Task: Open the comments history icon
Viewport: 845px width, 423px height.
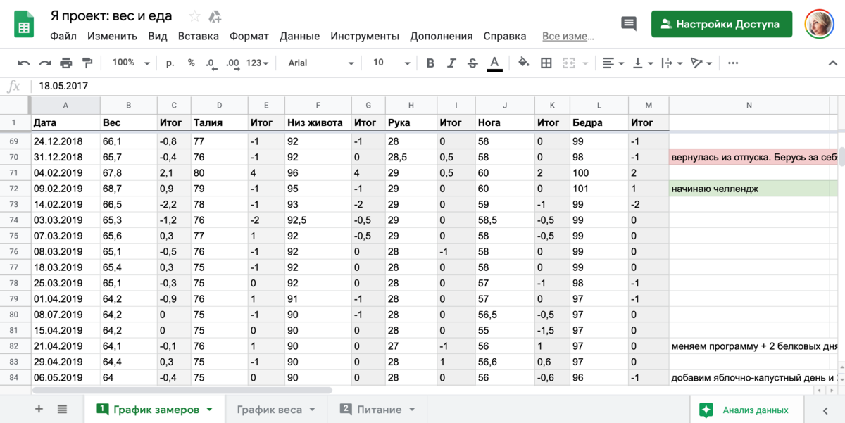Action: click(629, 24)
